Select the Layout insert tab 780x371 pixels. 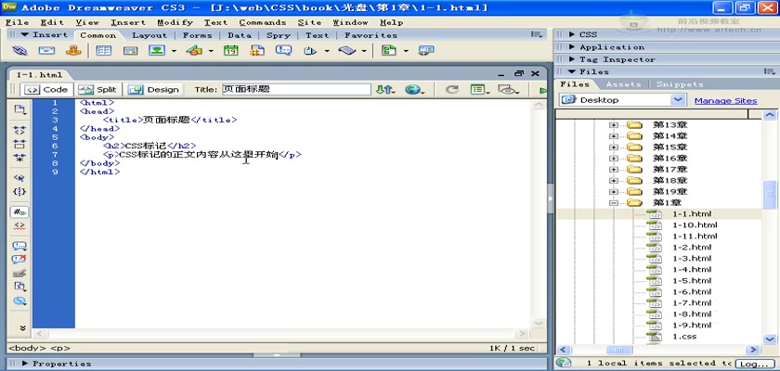pos(149,35)
